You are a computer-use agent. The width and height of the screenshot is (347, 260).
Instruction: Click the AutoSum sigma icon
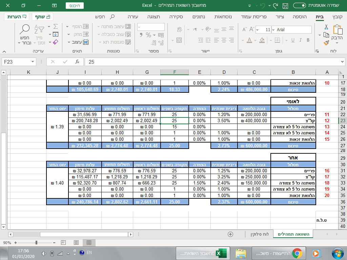coord(56,26)
